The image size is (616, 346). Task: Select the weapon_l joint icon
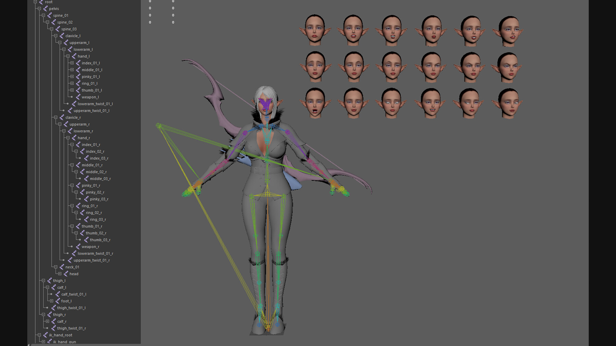pyautogui.click(x=78, y=97)
